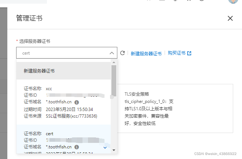Click the user avatar in top bar

[233, 1]
